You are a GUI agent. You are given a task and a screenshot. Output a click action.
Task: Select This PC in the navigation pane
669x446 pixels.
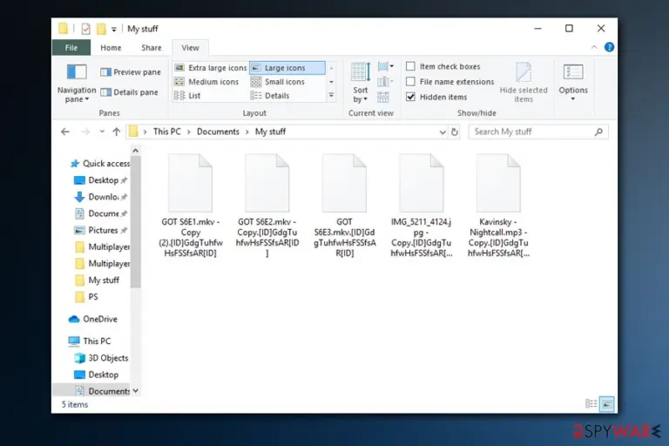[x=90, y=341]
